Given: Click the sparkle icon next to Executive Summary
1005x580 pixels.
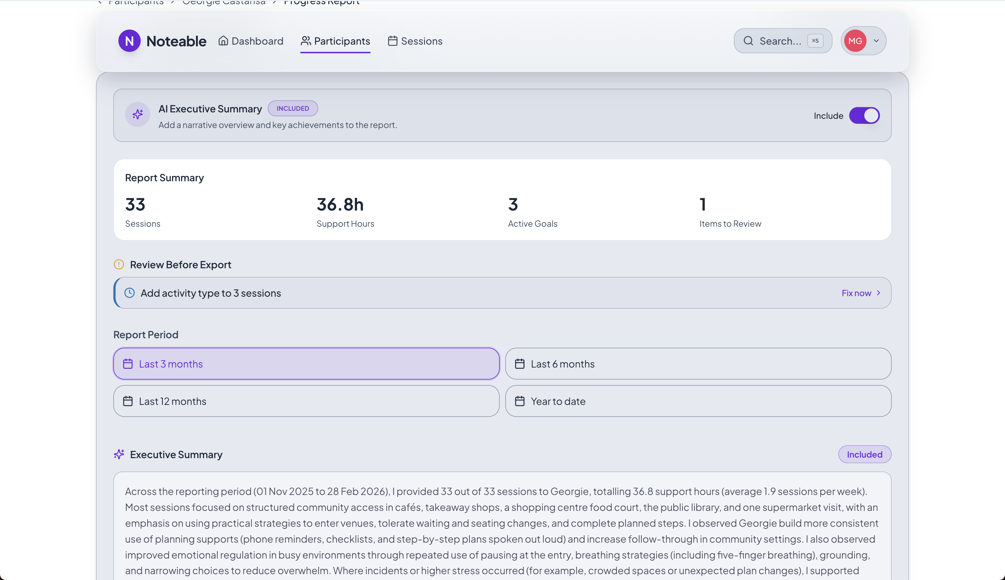Looking at the screenshot, I should (119, 454).
